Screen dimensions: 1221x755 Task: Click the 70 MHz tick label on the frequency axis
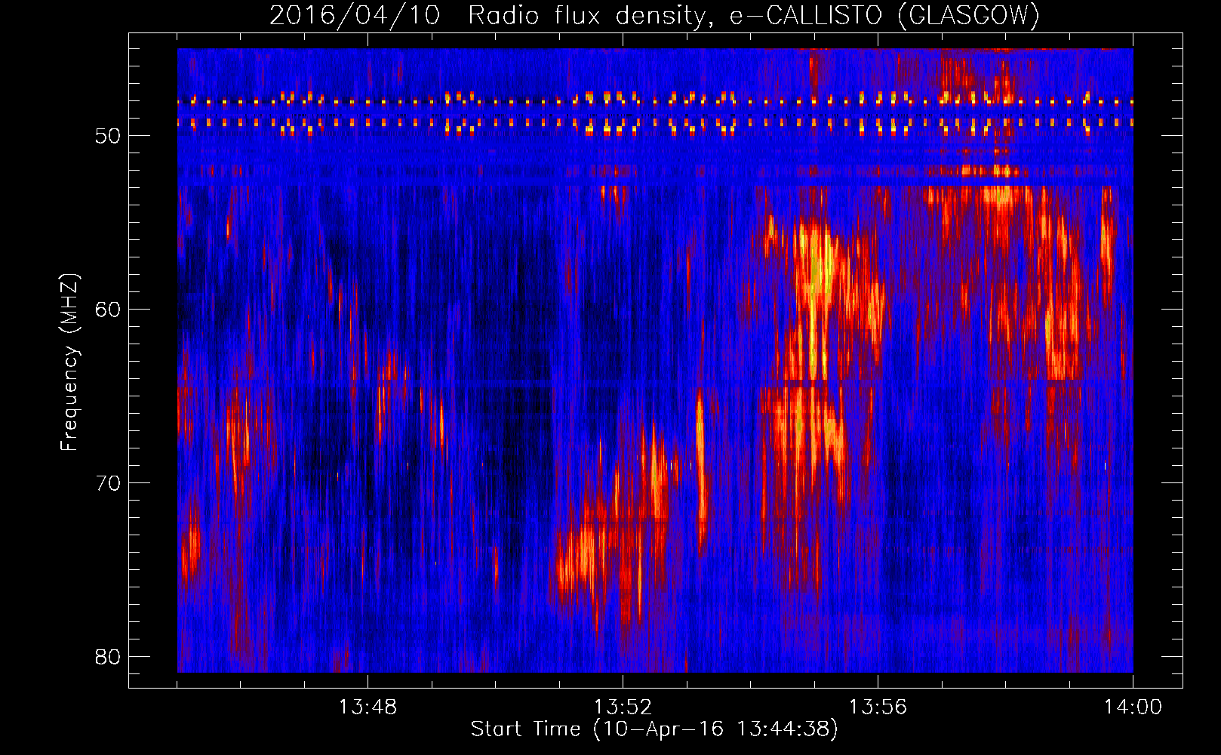point(108,483)
